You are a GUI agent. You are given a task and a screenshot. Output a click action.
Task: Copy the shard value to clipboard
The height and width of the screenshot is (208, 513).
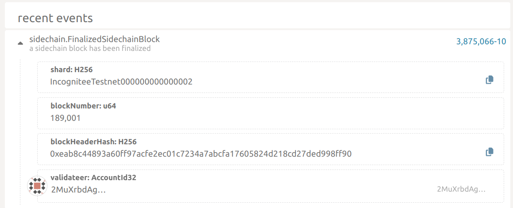489,80
